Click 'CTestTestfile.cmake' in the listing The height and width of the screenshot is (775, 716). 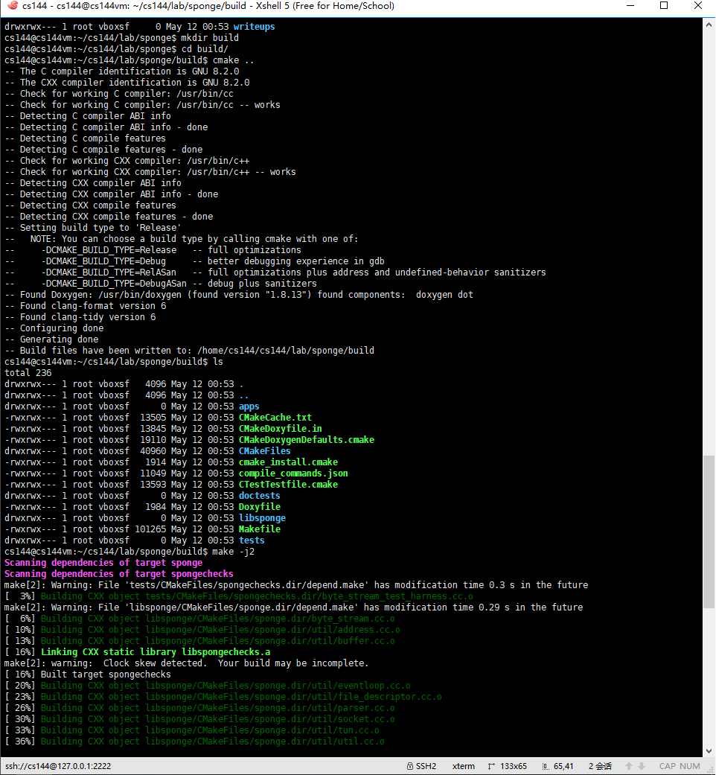pyautogui.click(x=288, y=485)
